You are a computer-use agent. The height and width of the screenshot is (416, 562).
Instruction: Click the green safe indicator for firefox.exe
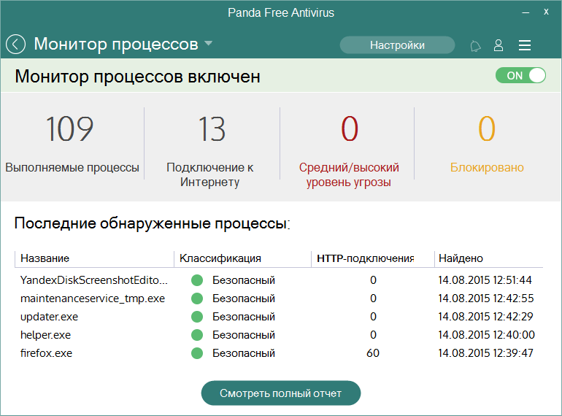(197, 353)
